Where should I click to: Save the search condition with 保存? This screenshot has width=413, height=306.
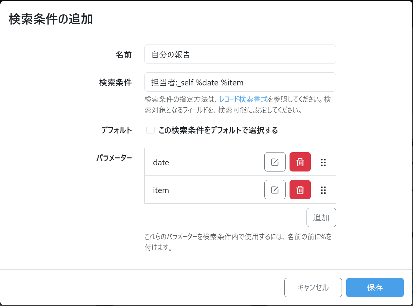[375, 287]
